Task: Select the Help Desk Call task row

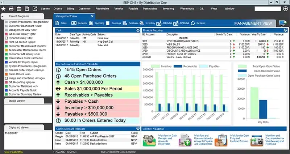Action: point(98,42)
